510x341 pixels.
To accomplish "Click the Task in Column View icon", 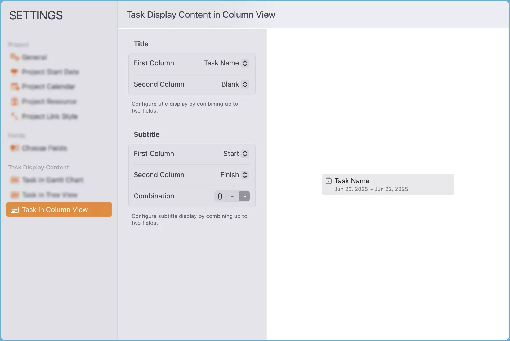I will pyautogui.click(x=15, y=210).
